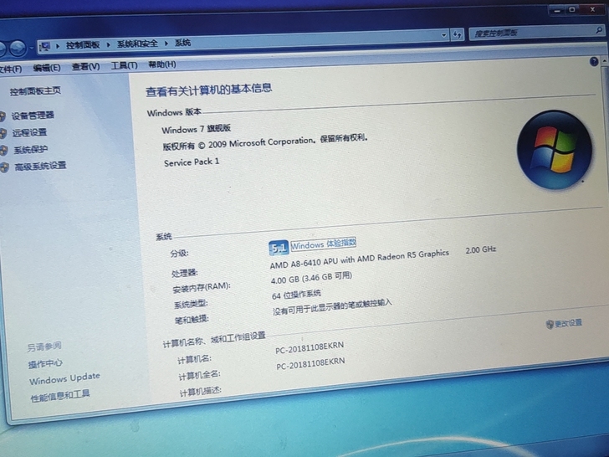Expand arrow after 控制面板 in breadcrumb
609x457 pixels.
pos(109,44)
